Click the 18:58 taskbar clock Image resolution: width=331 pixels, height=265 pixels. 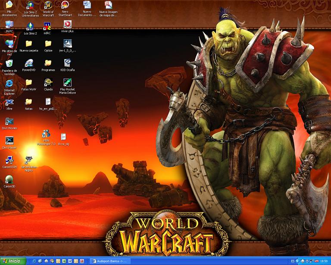(324, 261)
